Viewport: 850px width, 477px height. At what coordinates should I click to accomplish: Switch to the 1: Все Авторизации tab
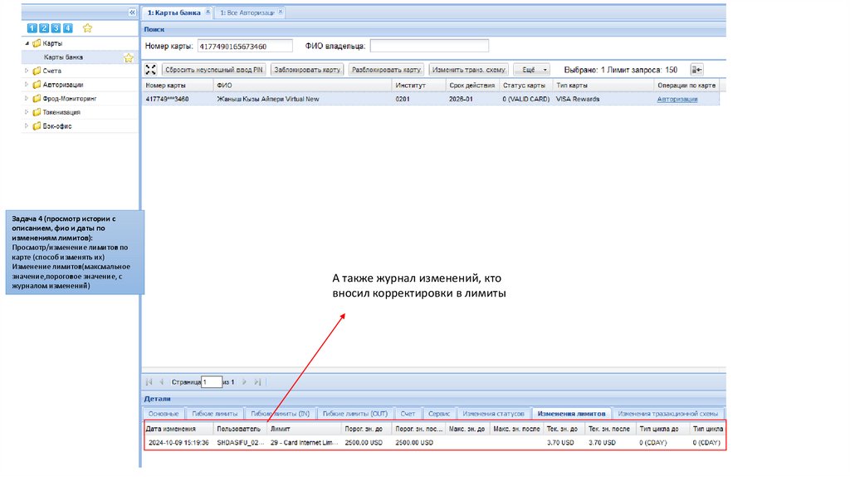pyautogui.click(x=247, y=12)
